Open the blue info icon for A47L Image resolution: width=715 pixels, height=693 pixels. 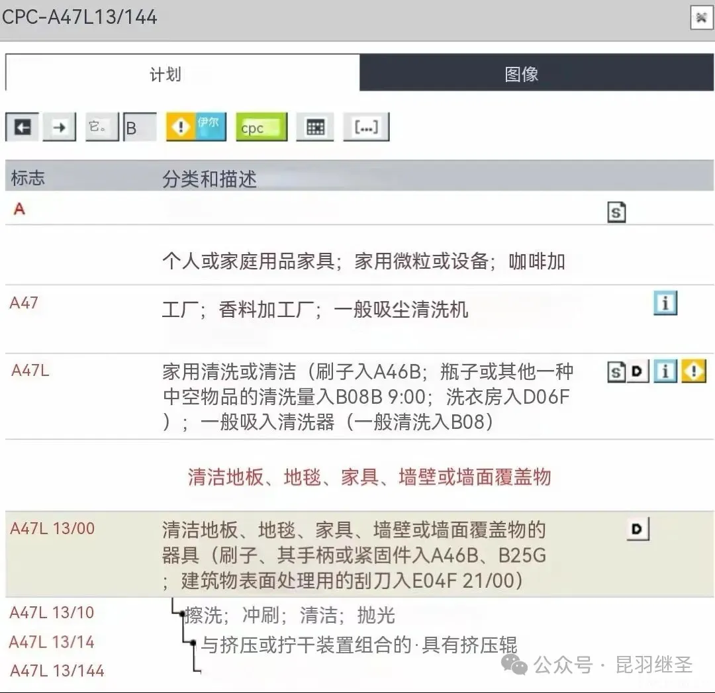tap(665, 372)
